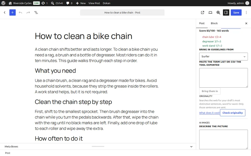Screen dimensions: 251x156
Task: Open the New content menu
Action: coord(81,3)
